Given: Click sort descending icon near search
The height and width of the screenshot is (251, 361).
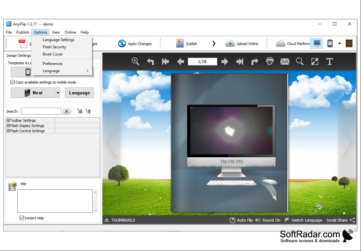Looking at the screenshot, I should pos(80,111).
